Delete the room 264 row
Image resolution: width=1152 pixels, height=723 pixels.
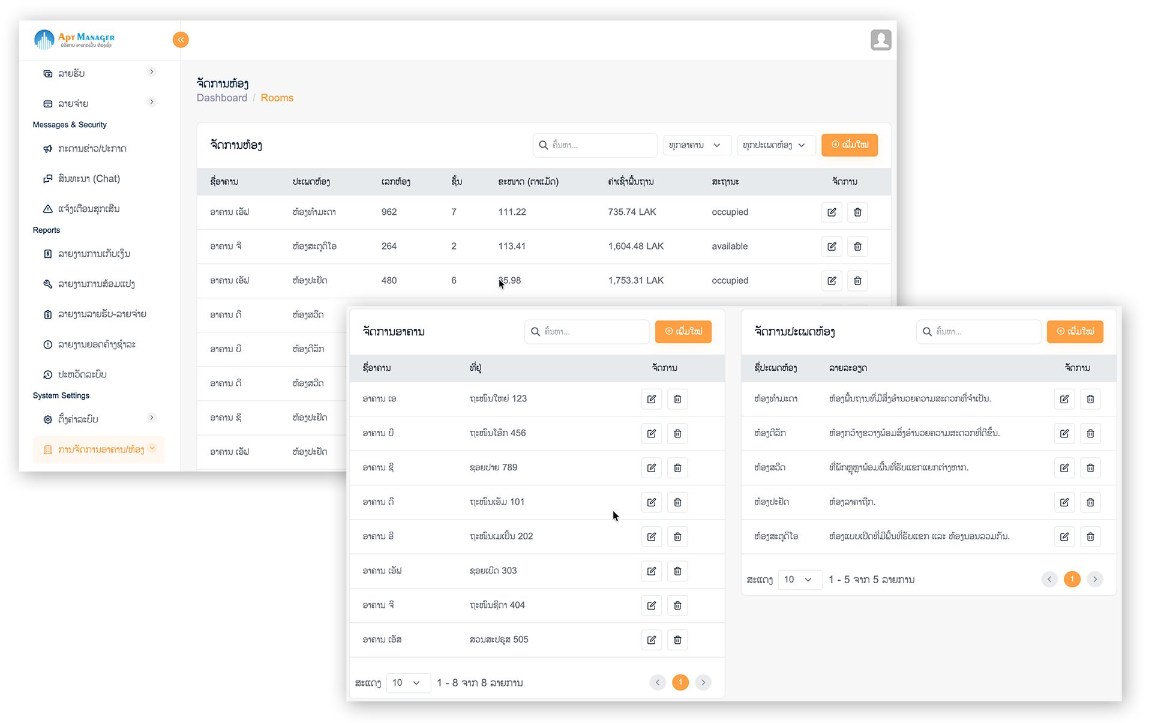point(857,247)
